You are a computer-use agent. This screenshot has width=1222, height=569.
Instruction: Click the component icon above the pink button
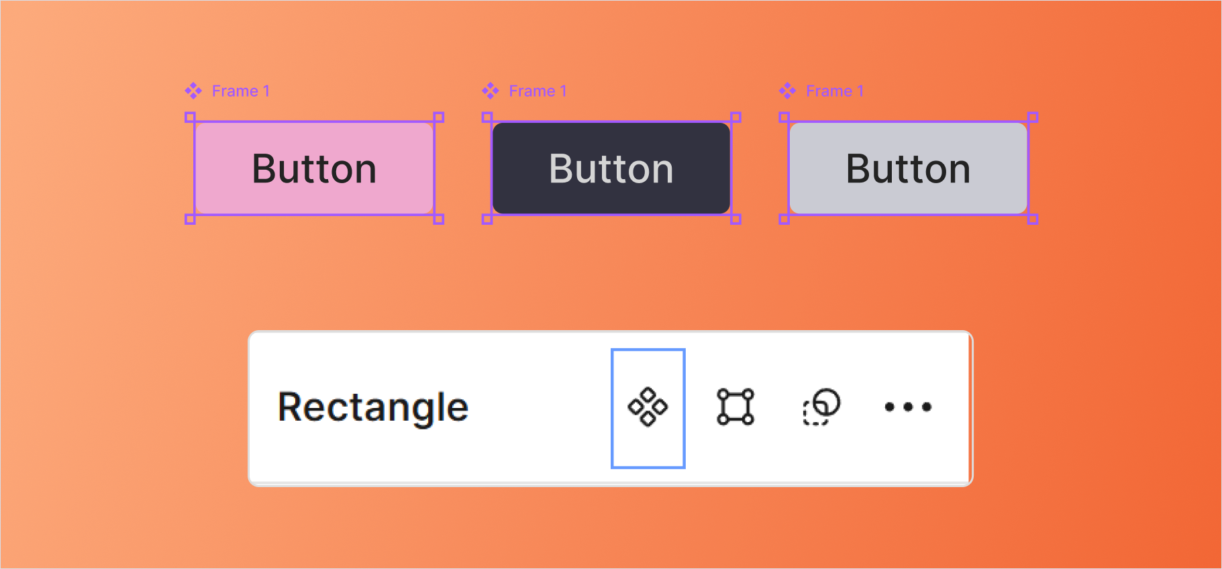193,91
